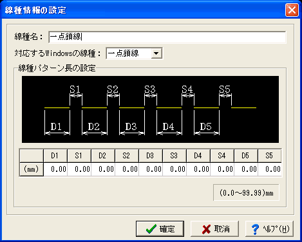This screenshot has height=242, width=302.
Task: Click the S4 table column header
Action: (x=222, y=156)
